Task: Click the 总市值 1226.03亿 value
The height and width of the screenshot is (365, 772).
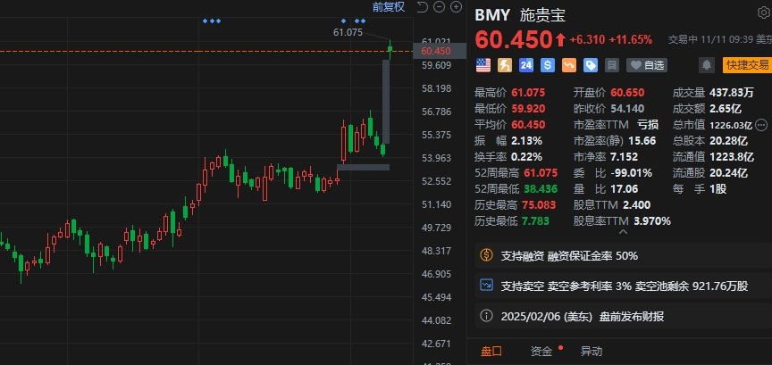Action: point(731,125)
